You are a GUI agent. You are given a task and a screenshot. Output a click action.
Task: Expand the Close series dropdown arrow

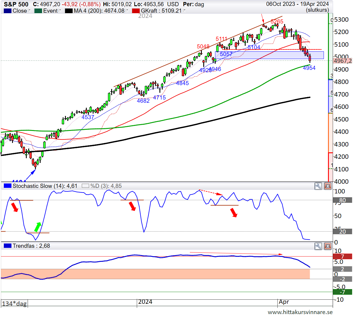(29, 10)
